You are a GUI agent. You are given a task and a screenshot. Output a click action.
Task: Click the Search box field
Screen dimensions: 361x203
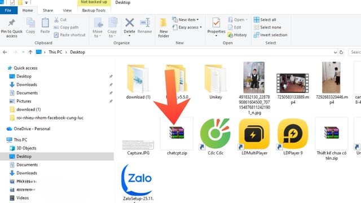tap(355, 52)
